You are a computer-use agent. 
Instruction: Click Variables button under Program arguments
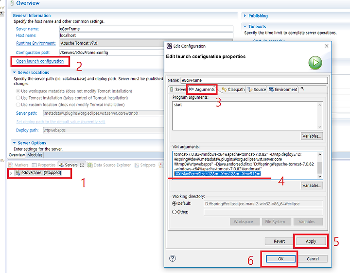click(x=312, y=136)
